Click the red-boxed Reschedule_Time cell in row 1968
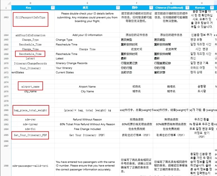Viewport: 217px width, 176px height. 30,54
